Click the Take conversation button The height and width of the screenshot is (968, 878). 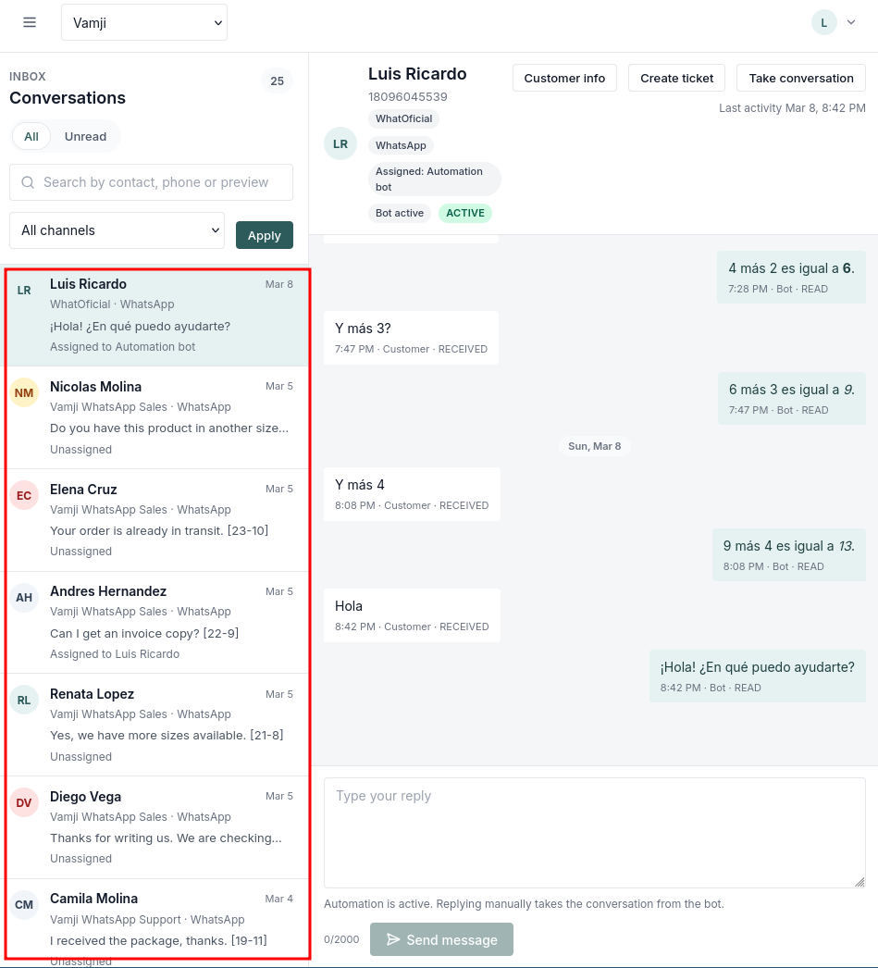tap(799, 78)
